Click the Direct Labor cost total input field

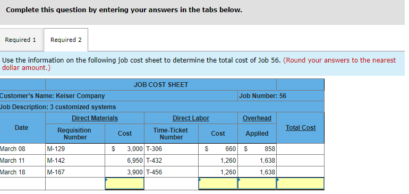tap(218, 183)
